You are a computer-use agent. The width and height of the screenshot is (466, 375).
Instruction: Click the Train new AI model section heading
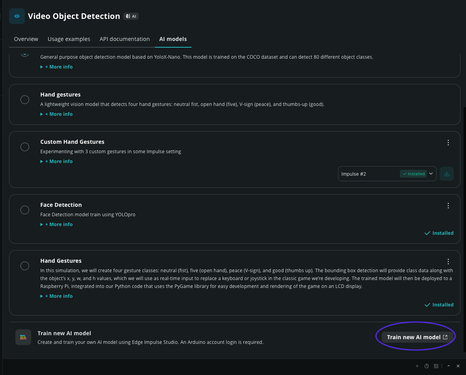64,333
